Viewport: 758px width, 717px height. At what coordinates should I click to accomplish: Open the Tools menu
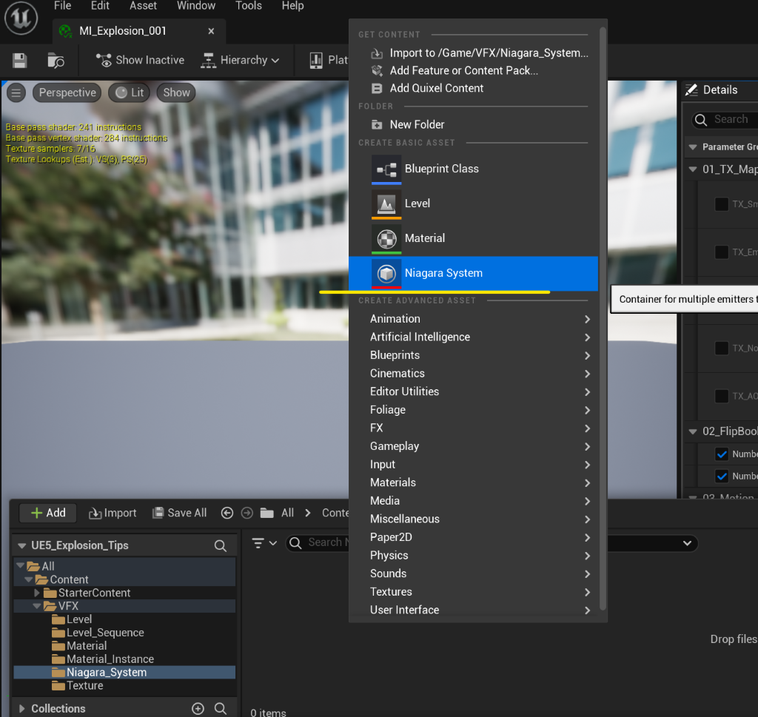pos(249,6)
